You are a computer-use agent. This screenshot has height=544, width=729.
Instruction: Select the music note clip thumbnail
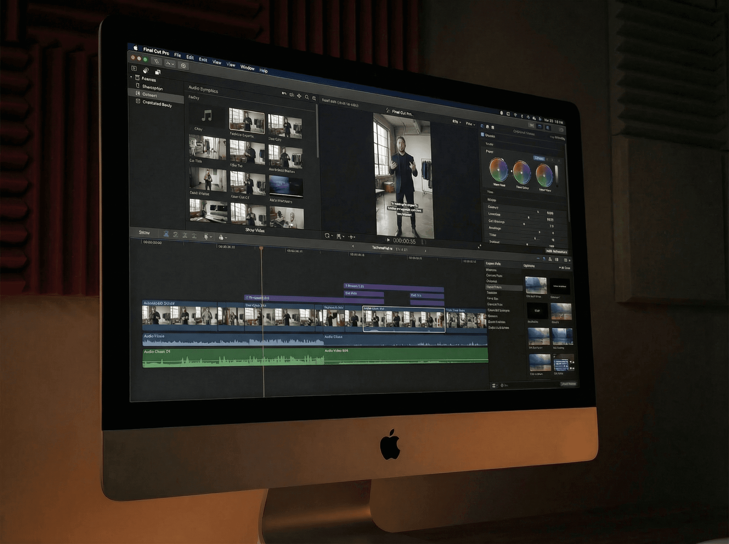[x=207, y=116]
